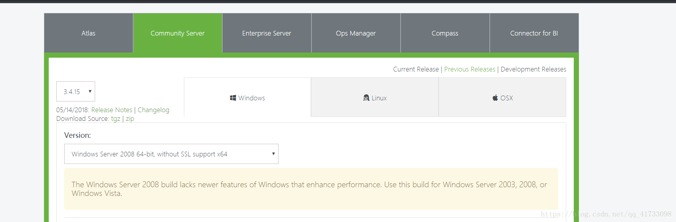
Task: Switch to Enterprise Server tab
Action: click(x=267, y=33)
